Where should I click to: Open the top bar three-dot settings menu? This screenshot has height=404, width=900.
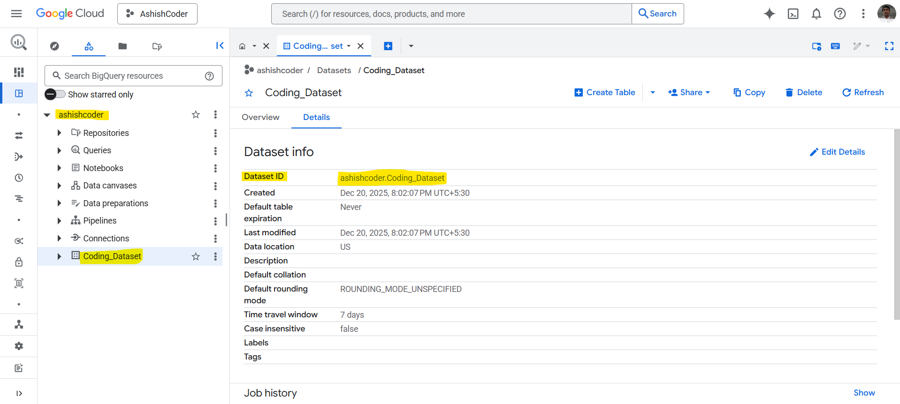863,14
